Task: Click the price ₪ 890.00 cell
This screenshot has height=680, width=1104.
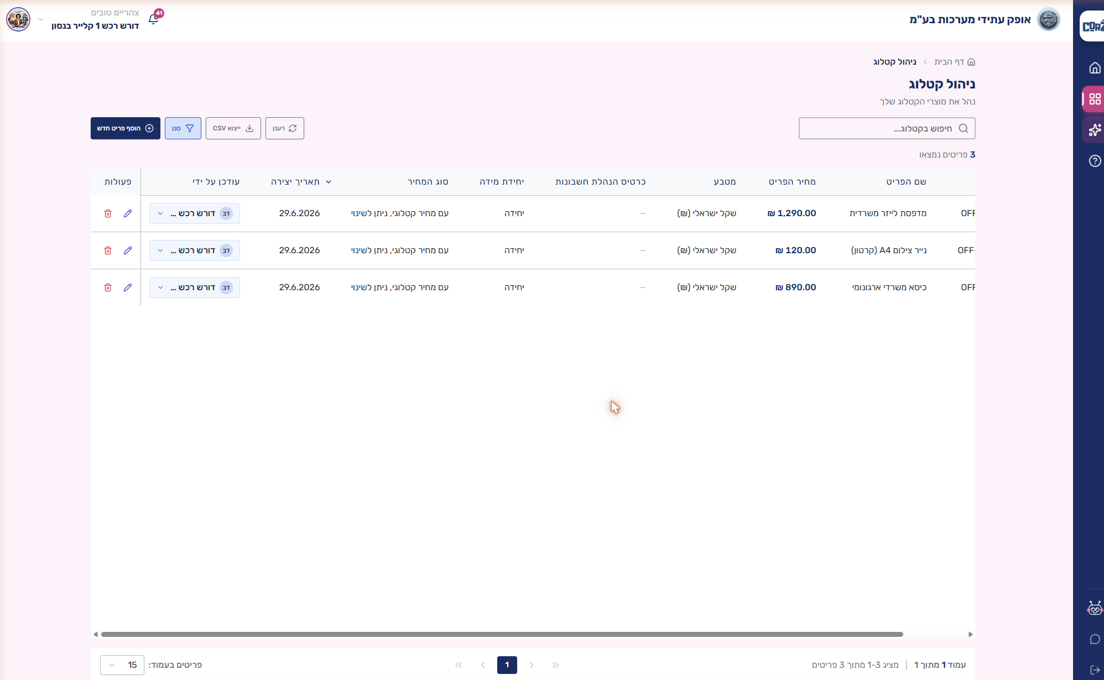Action: 795,287
